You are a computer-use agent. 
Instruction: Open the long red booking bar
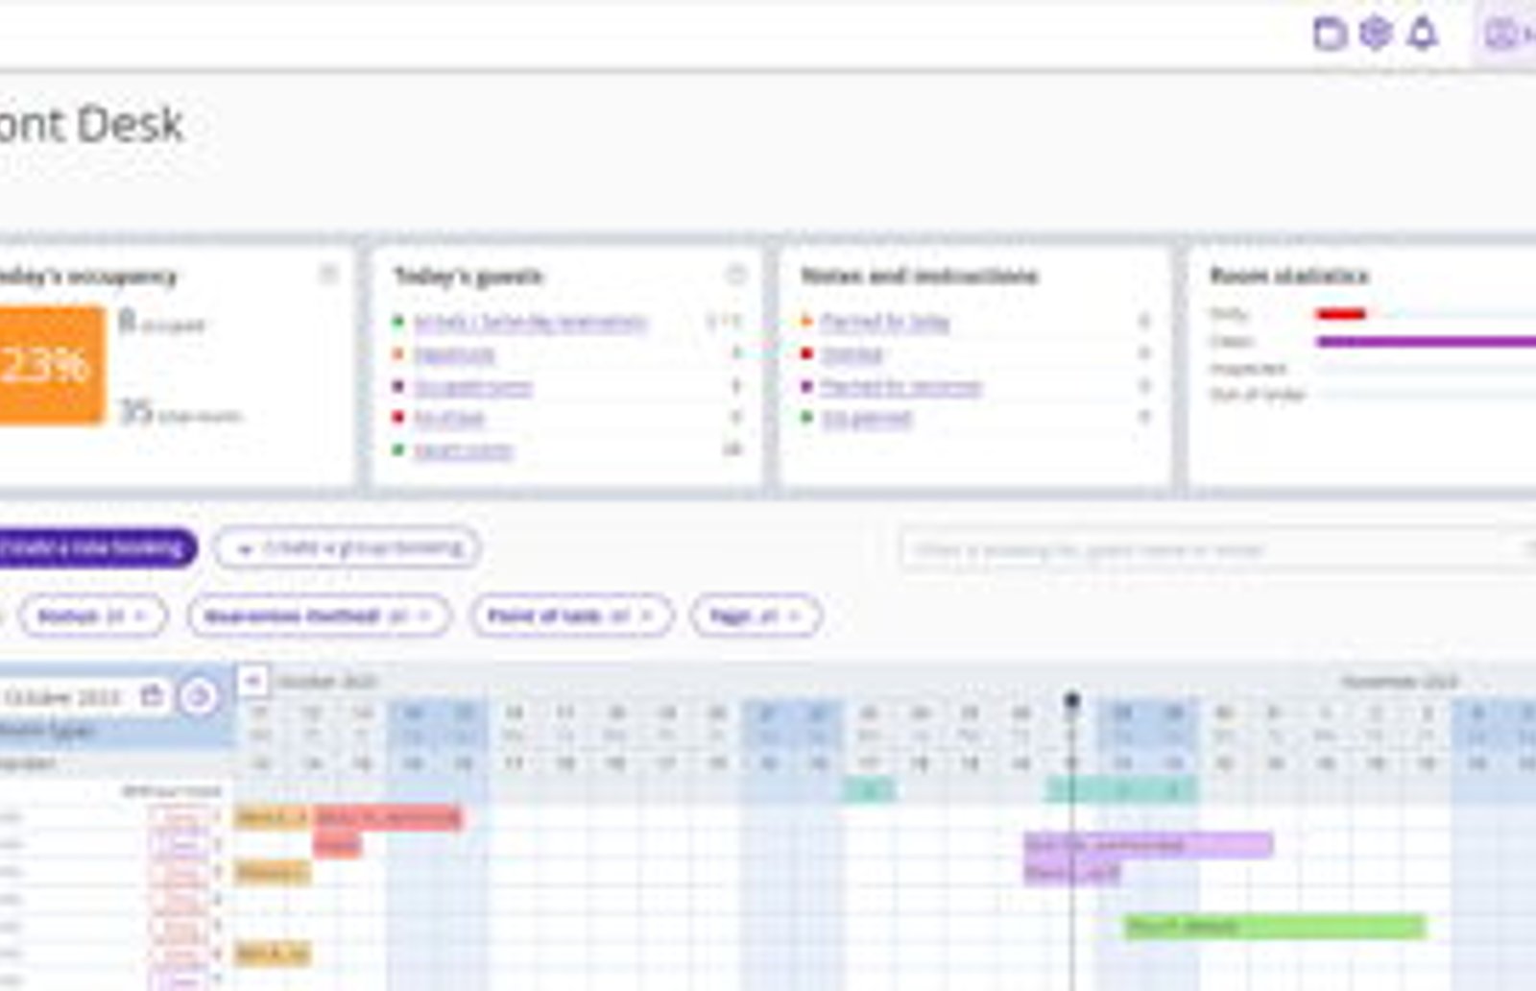pos(388,817)
